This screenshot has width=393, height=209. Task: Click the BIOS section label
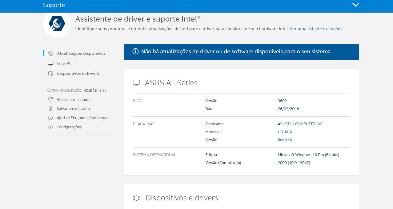pos(137,101)
